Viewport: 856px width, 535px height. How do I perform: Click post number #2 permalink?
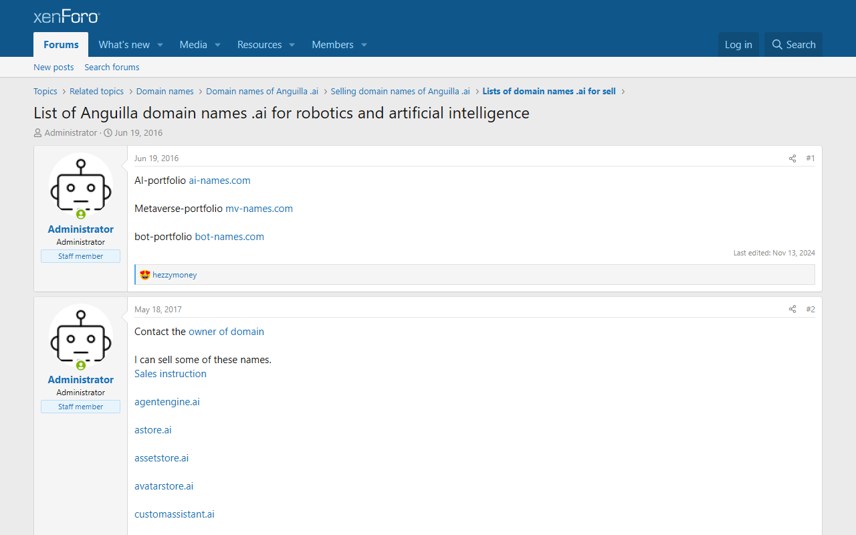click(x=811, y=310)
